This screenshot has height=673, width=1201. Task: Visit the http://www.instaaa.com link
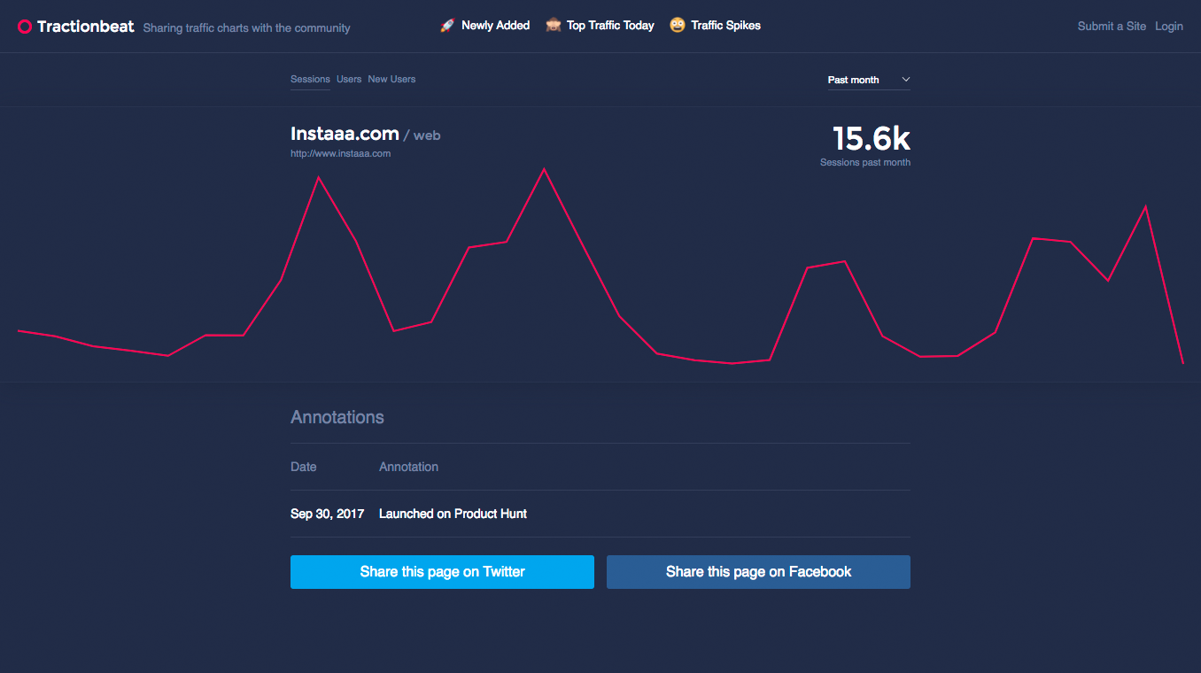pos(340,153)
